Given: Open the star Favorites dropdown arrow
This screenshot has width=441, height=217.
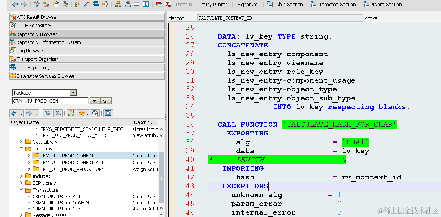Looking at the screenshot, I should point(87,114).
